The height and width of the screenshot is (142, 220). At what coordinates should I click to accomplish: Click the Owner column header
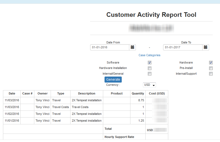[x=42, y=94]
